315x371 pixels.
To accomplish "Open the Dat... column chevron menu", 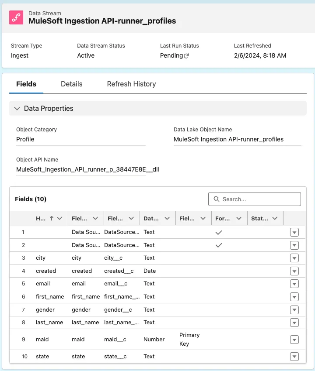I will pyautogui.click(x=167, y=218).
